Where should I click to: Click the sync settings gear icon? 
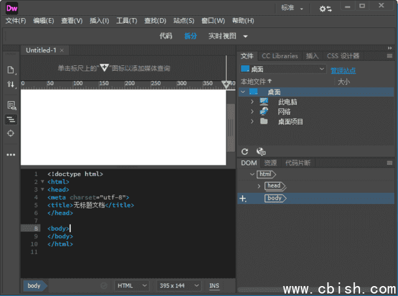325,9
